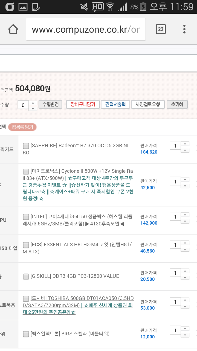
Task: Decrease quantity for ECS H81H3-M4 board
Action: click(x=185, y=249)
